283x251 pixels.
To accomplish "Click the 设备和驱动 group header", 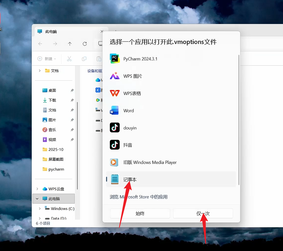I will pos(95,71).
